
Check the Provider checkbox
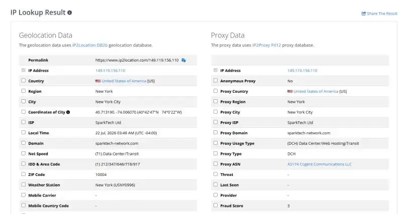pos(216,195)
